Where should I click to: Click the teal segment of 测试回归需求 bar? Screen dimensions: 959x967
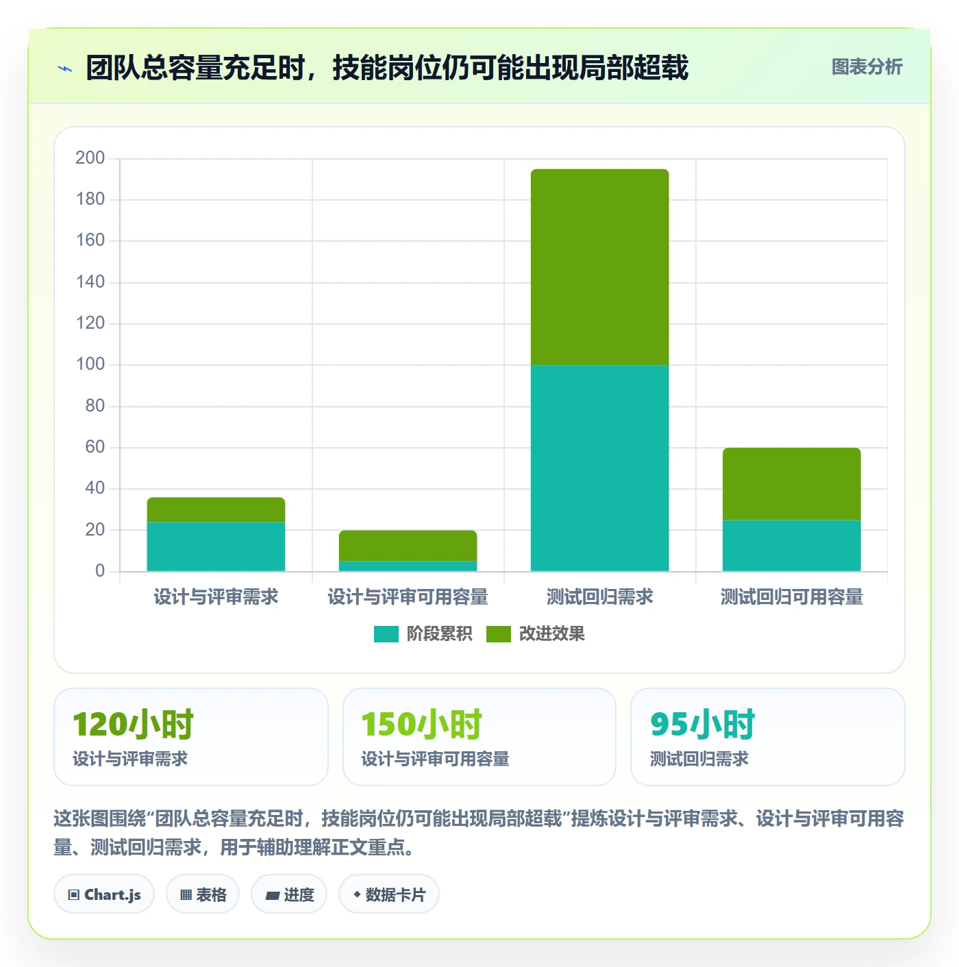coord(600,468)
